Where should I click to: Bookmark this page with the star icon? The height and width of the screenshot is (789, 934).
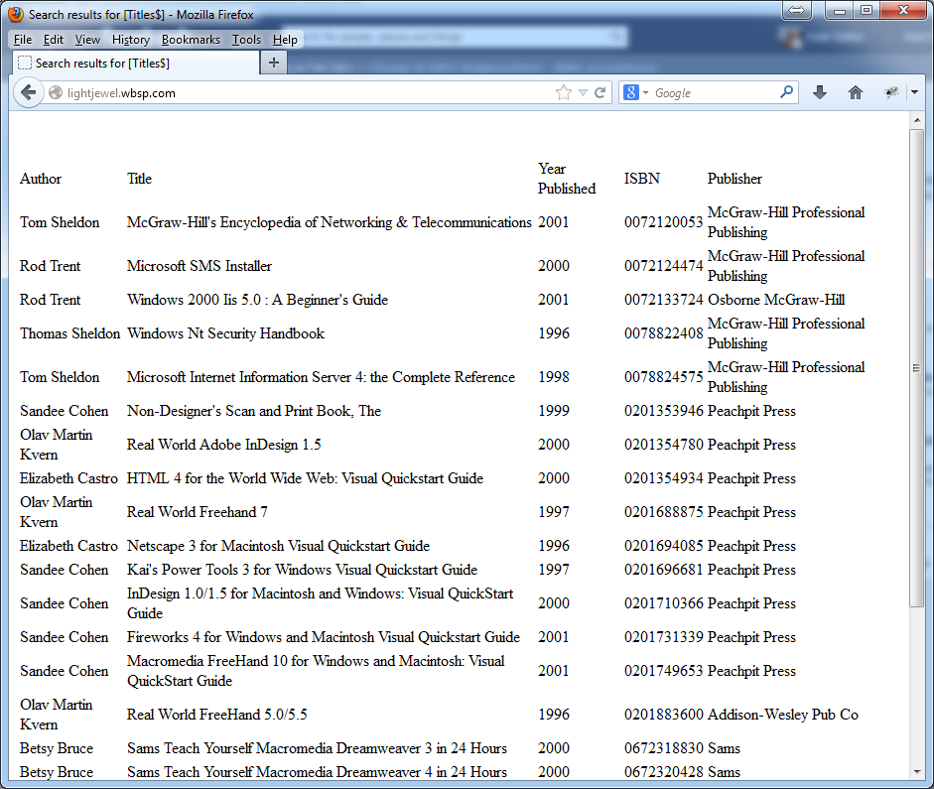(x=563, y=92)
